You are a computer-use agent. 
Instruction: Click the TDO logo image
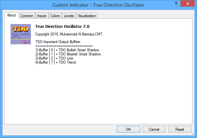click(x=21, y=34)
